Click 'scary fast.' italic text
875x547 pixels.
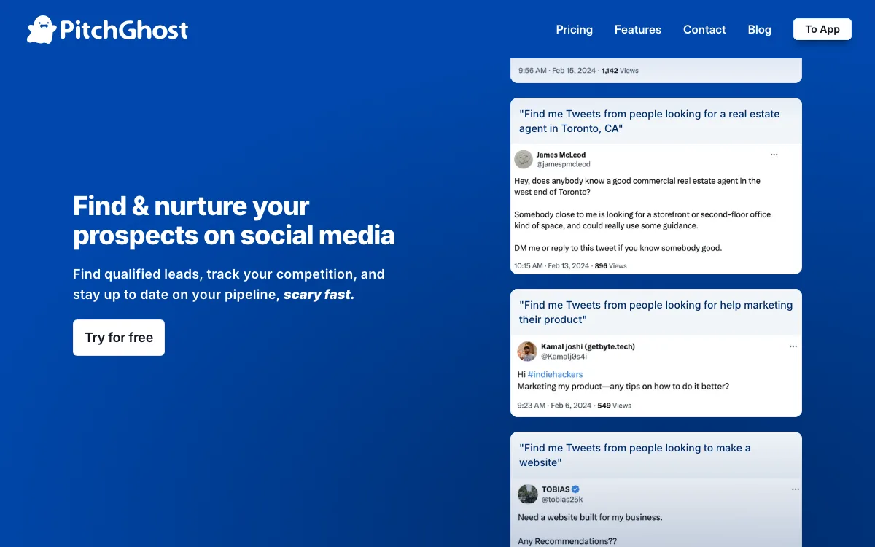click(319, 295)
